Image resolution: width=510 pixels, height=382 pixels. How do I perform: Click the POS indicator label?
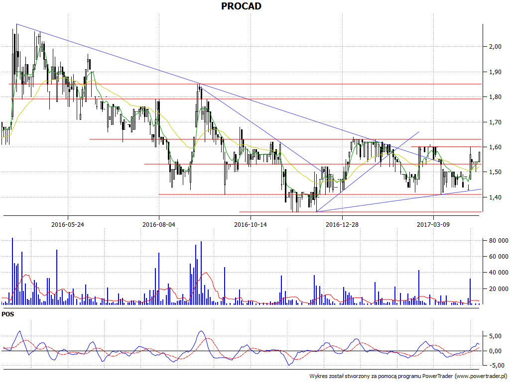tap(8, 314)
